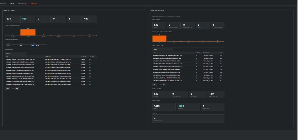Click the teal 639 agent connections card
The image size is (298, 140).
point(28,19)
